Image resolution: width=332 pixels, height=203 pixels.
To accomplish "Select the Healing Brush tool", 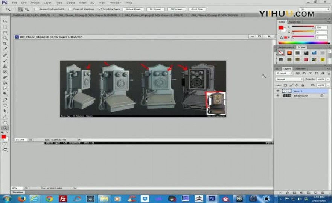I will click(5, 55).
